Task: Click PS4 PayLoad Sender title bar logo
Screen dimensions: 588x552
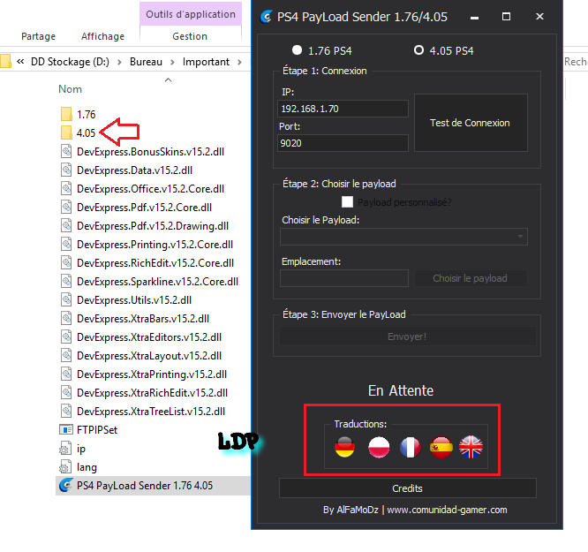Action: (267, 17)
